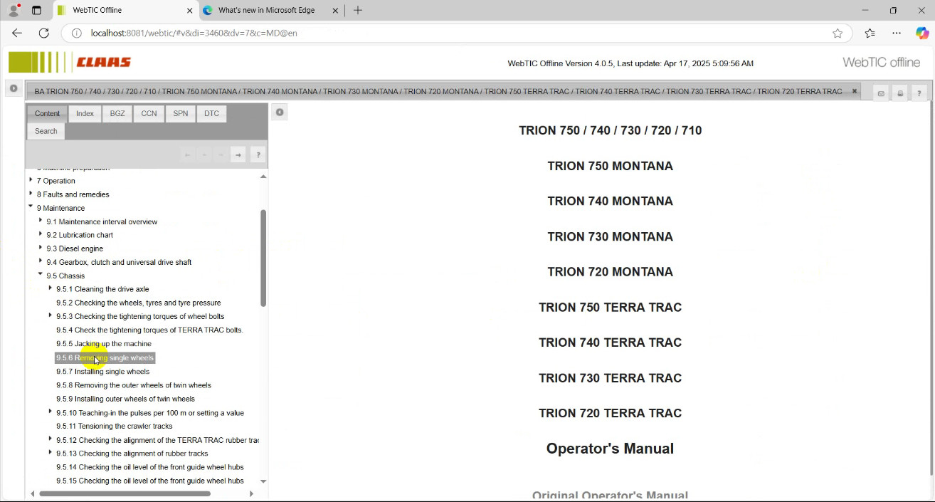Click the mail envelope icon in the document toolbar
The height and width of the screenshot is (502, 935).
881,93
